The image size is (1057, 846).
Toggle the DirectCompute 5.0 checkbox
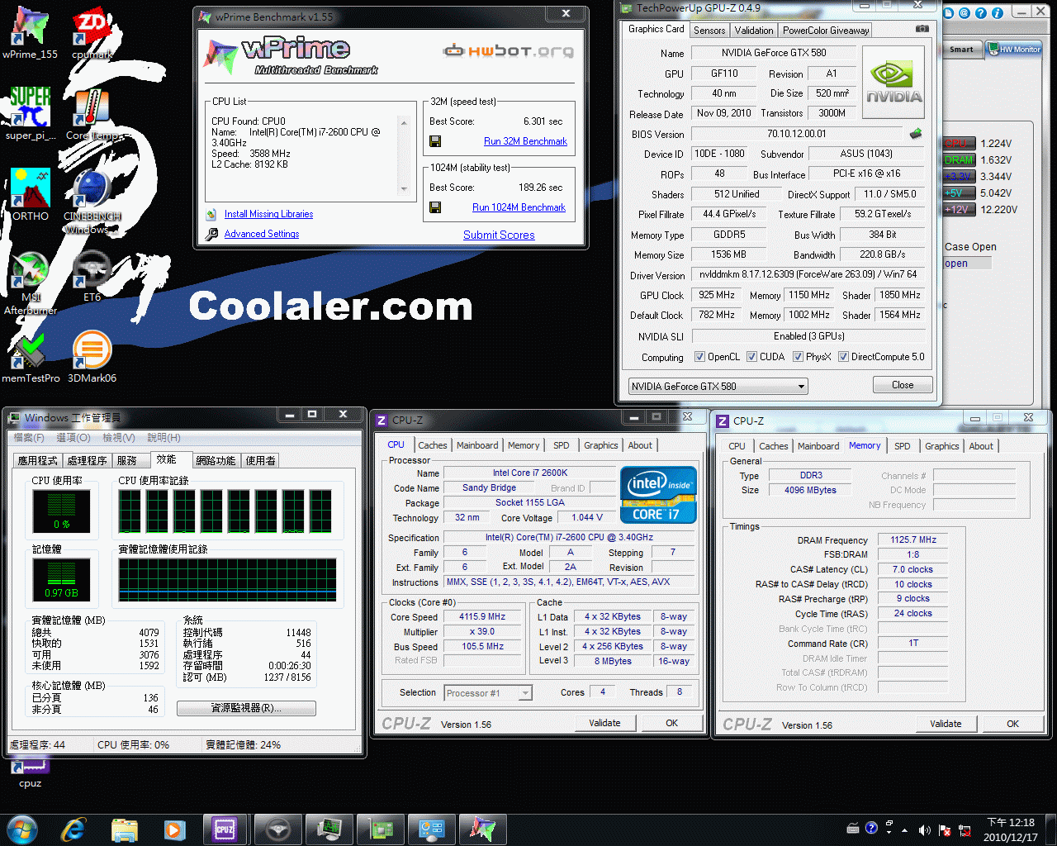pos(844,357)
